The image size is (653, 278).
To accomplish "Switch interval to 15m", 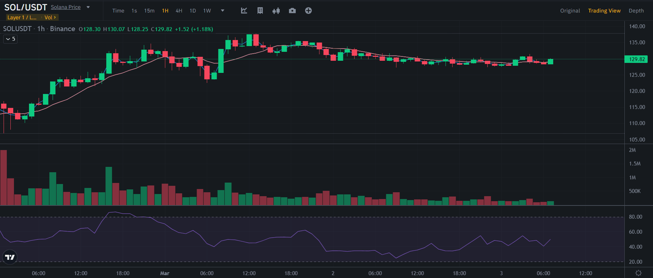I will pos(149,11).
